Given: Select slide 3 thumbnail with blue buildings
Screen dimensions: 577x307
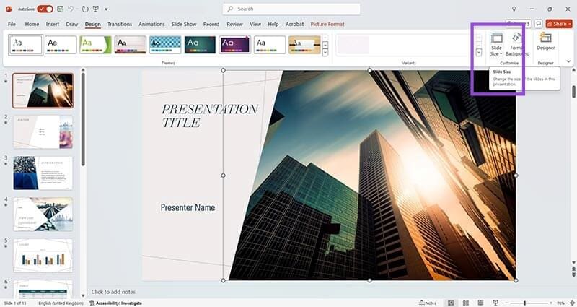Looking at the screenshot, I should click(x=43, y=173).
